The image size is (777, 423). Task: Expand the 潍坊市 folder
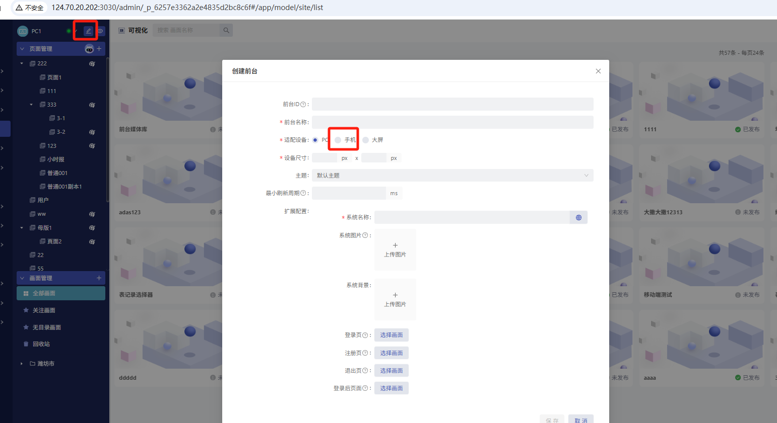[22, 364]
